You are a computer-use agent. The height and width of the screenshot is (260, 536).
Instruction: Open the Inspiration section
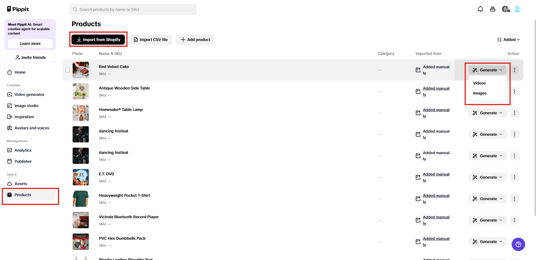[24, 117]
